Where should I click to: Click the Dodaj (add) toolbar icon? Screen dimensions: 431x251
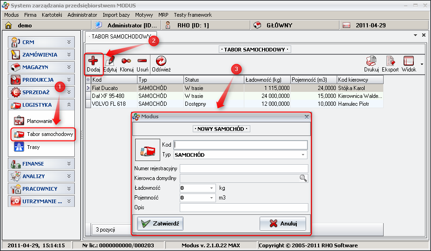pyautogui.click(x=93, y=61)
